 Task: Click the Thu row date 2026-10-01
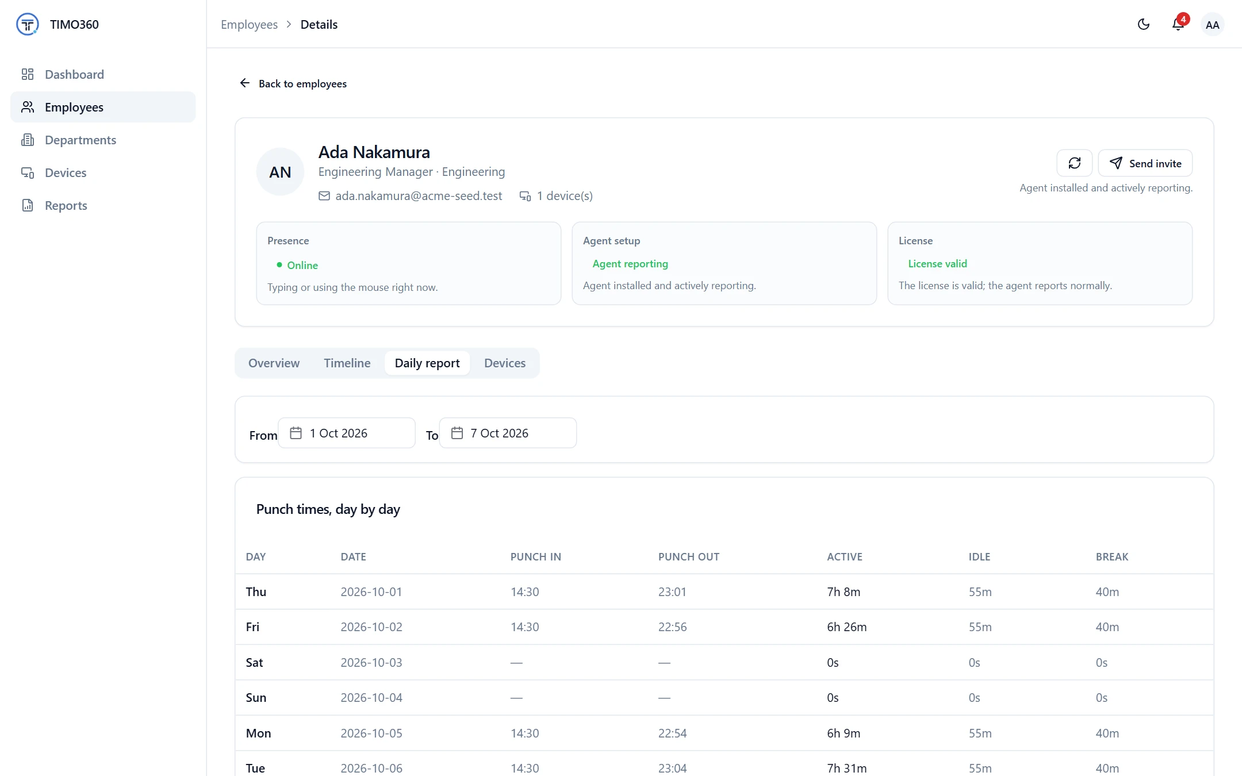(x=371, y=592)
